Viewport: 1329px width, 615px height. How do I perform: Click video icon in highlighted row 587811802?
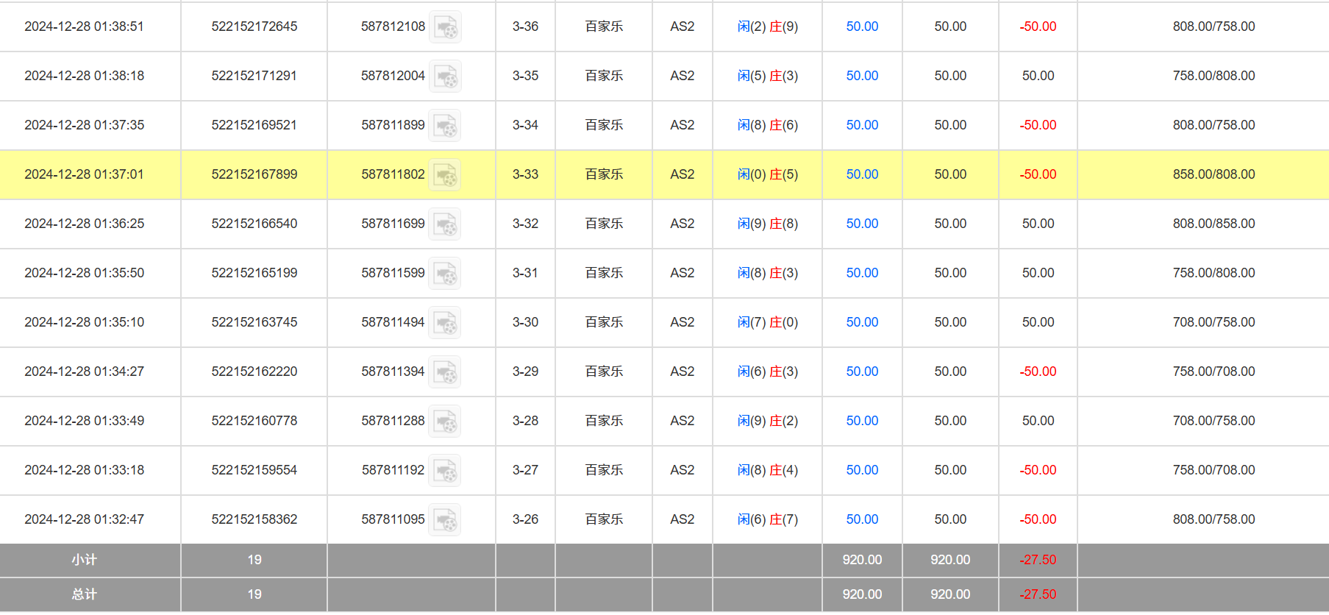pyautogui.click(x=445, y=175)
